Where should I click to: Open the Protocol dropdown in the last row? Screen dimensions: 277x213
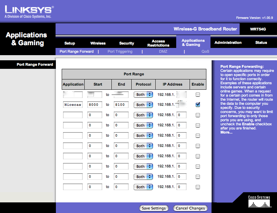pyautogui.click(x=143, y=187)
